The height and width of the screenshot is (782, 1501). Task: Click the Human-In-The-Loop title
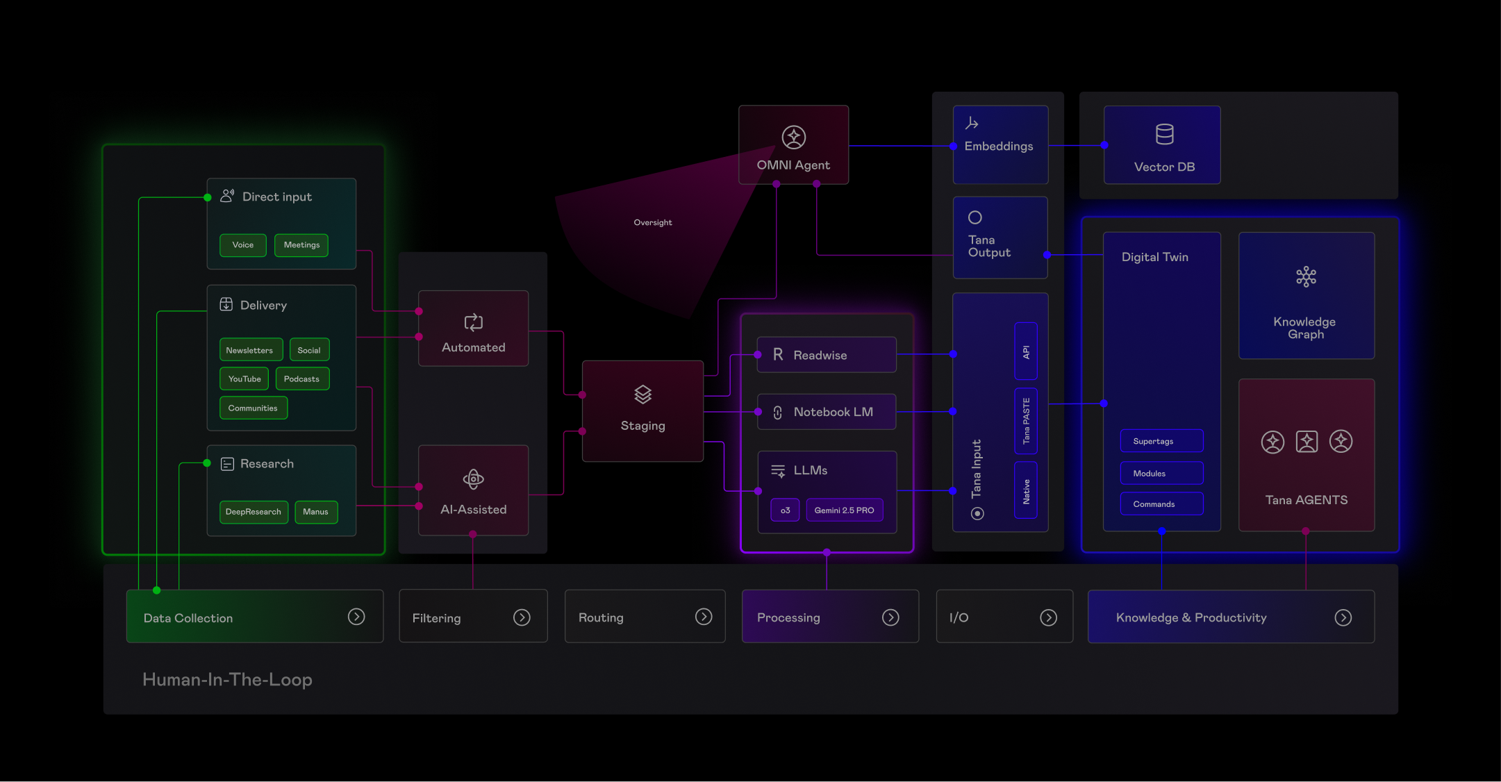(x=227, y=679)
